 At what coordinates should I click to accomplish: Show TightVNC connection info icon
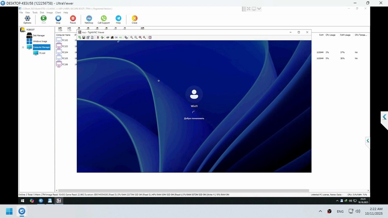coord(92,38)
